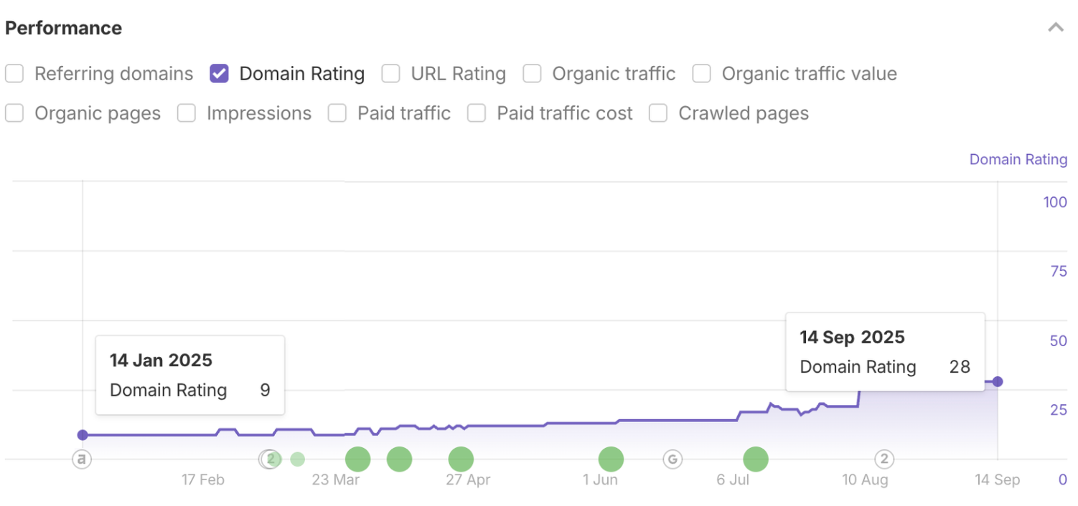Click the green event marker left of 27 Apr
The image size is (1078, 506).
[x=399, y=459]
